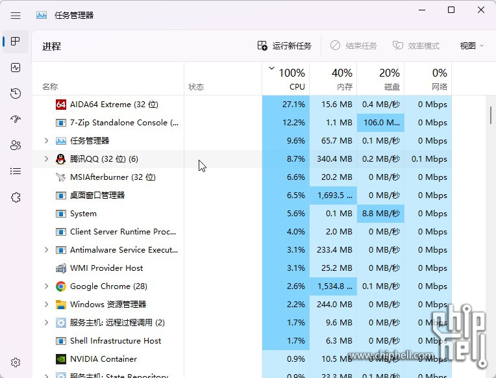Sort by the 内存 column header
This screenshot has height=378, width=496.
click(x=333, y=79)
